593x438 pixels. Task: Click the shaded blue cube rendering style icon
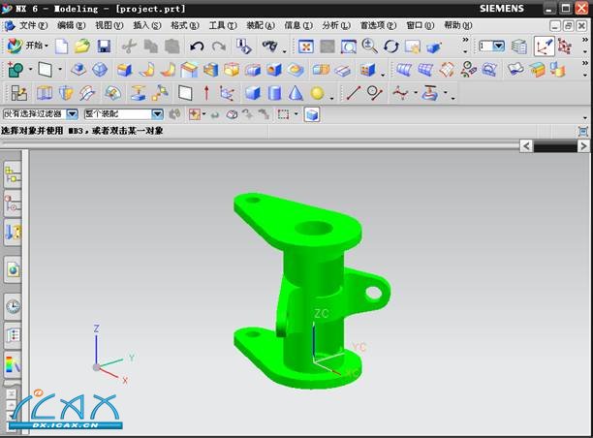tap(434, 47)
